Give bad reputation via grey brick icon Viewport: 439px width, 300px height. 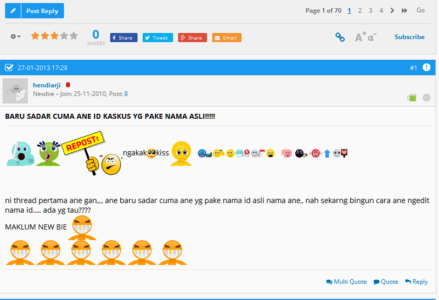tap(426, 98)
